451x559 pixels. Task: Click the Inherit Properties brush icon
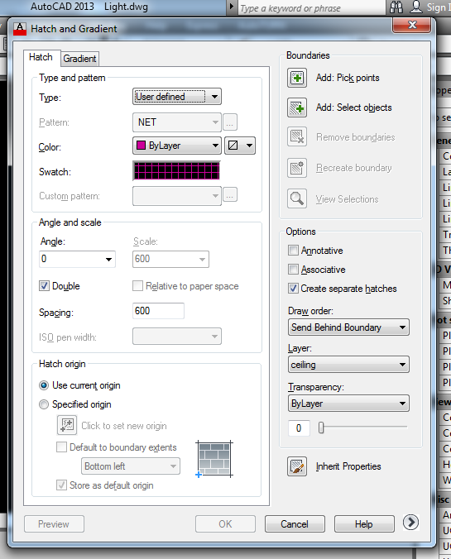(x=297, y=466)
